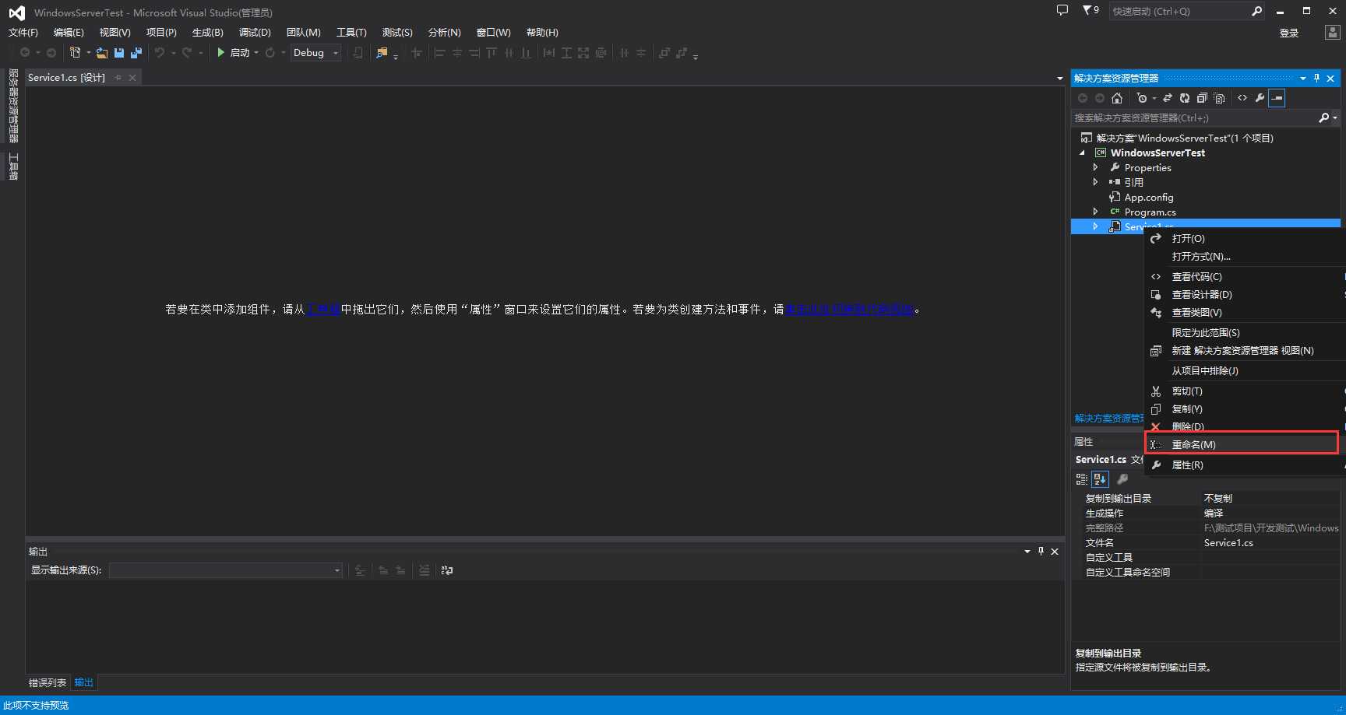Screen dimensions: 1346x715
Task: Click the 复制到输出目录 property row
Action: click(x=1207, y=498)
